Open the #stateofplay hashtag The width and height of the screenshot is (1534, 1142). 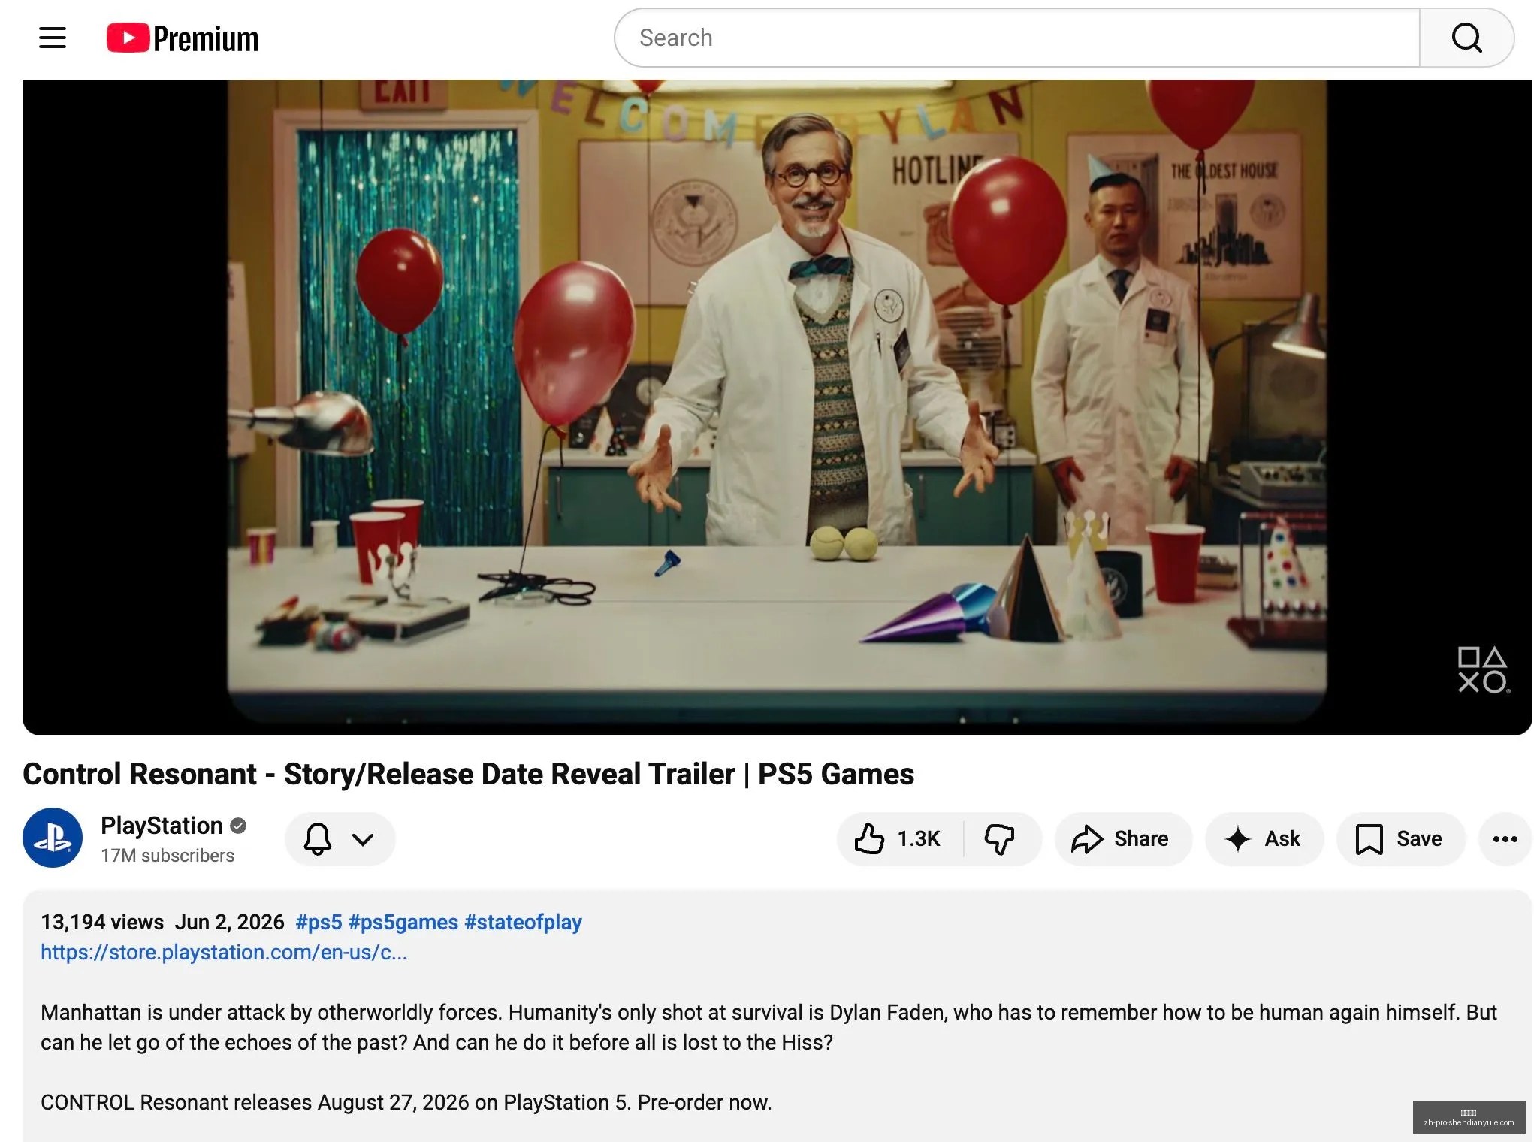523,922
